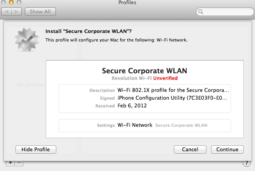
Task: Click the magnifying glass search icon
Action: [x=201, y=12]
